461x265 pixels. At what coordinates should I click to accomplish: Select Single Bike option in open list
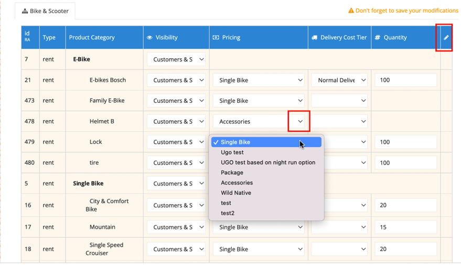coord(266,142)
